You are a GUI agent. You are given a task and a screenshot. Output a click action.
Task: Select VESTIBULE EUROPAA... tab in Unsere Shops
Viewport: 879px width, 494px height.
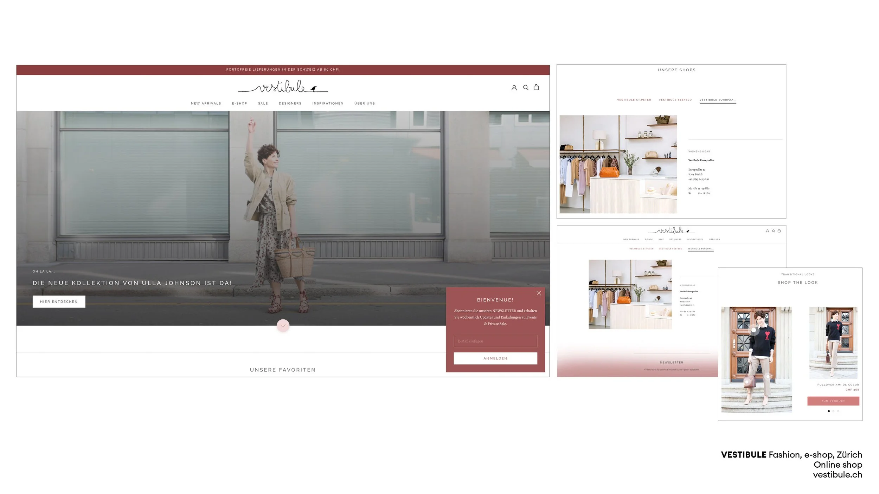(718, 100)
